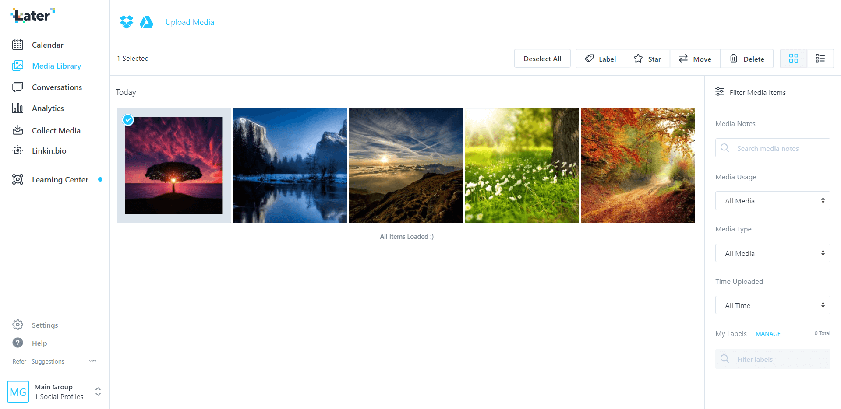Select the autumn forest path thumbnail
The width and height of the screenshot is (841, 409).
tap(638, 165)
